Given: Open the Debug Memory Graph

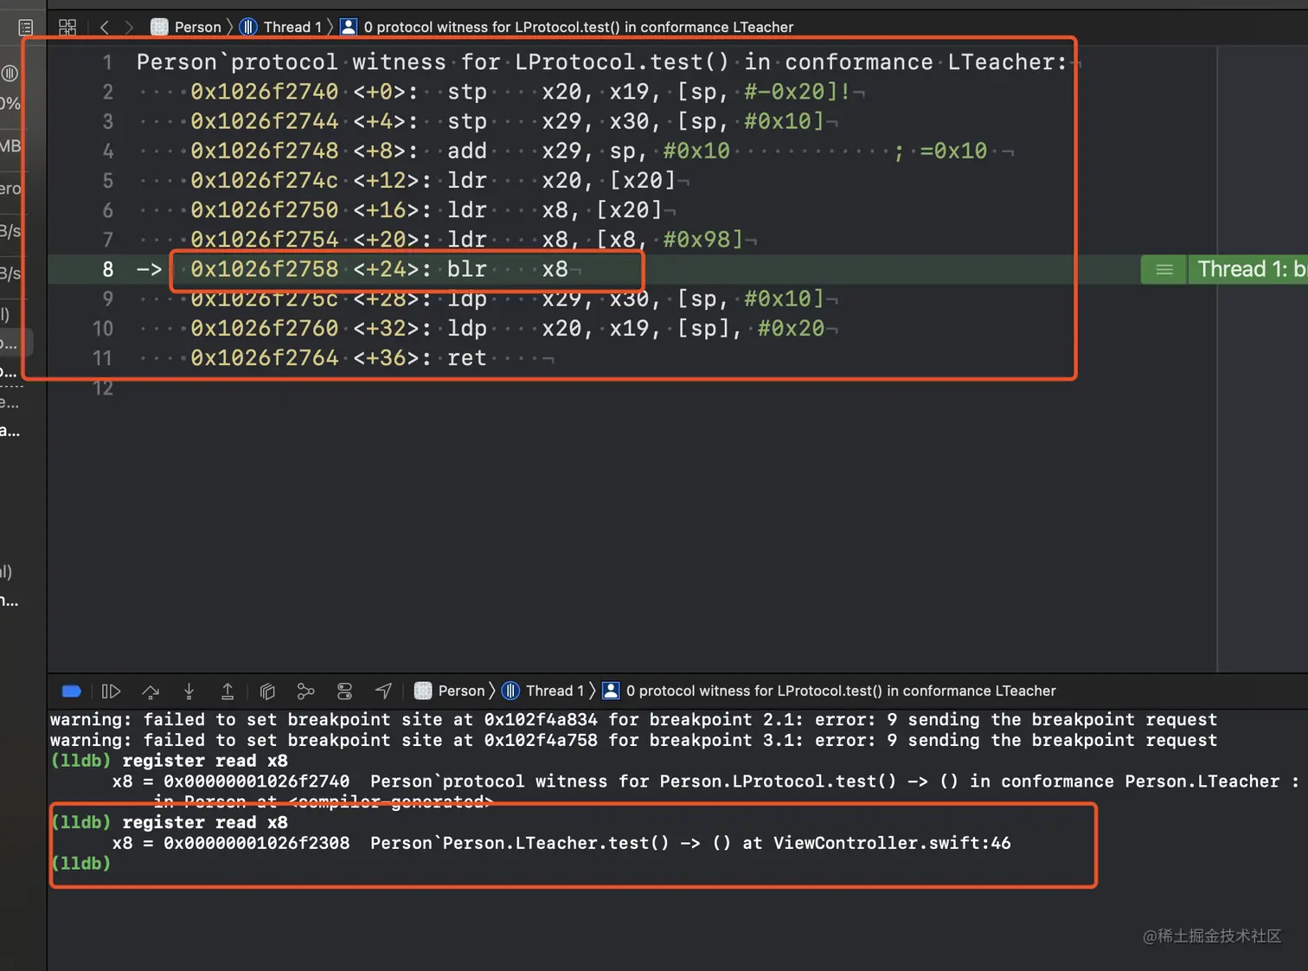Looking at the screenshot, I should pyautogui.click(x=305, y=691).
